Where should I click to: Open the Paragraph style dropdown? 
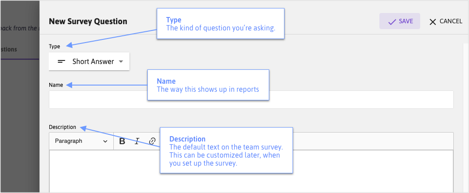tap(82, 141)
